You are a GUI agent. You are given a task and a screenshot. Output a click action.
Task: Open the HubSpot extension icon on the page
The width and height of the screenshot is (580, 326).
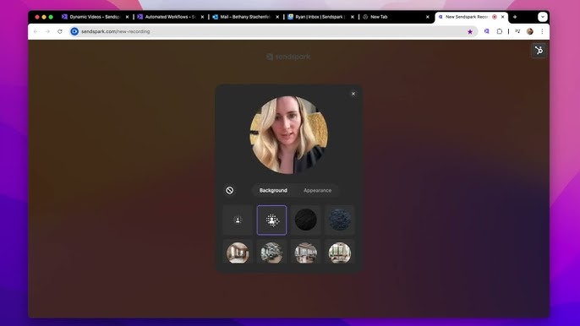tap(539, 51)
